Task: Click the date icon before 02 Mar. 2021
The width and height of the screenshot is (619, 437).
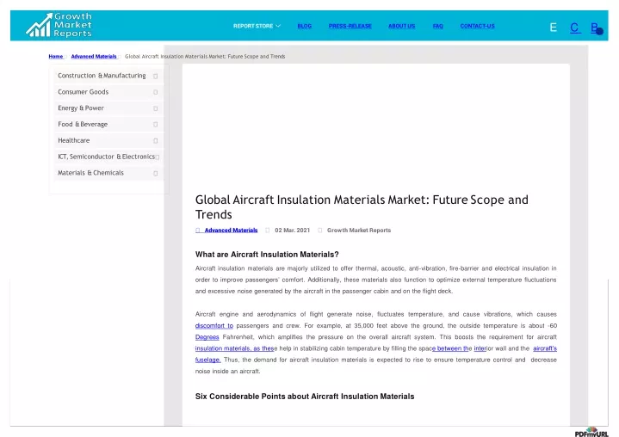Action: tap(267, 231)
